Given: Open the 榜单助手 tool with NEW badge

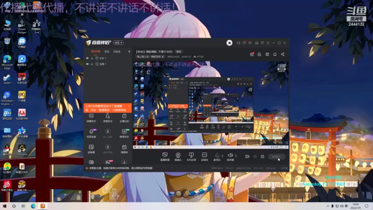Looking at the screenshot, I should point(124,133).
